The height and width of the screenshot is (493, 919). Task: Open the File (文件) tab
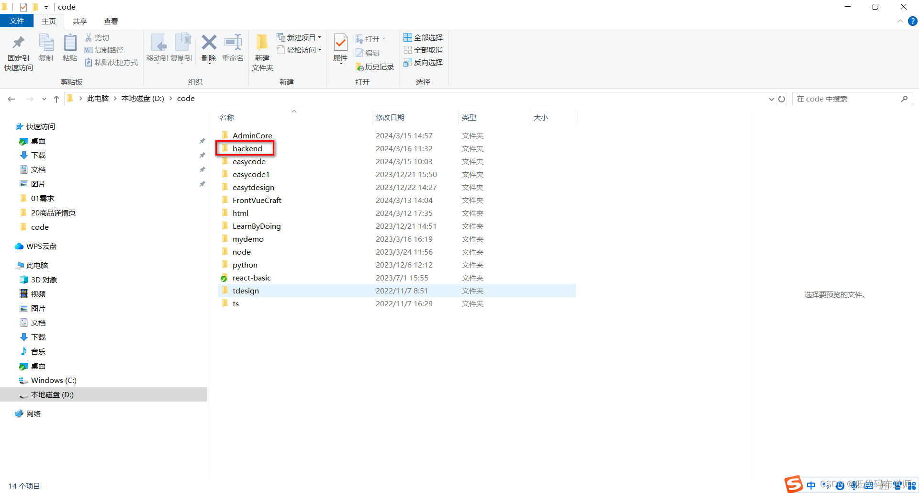[17, 21]
